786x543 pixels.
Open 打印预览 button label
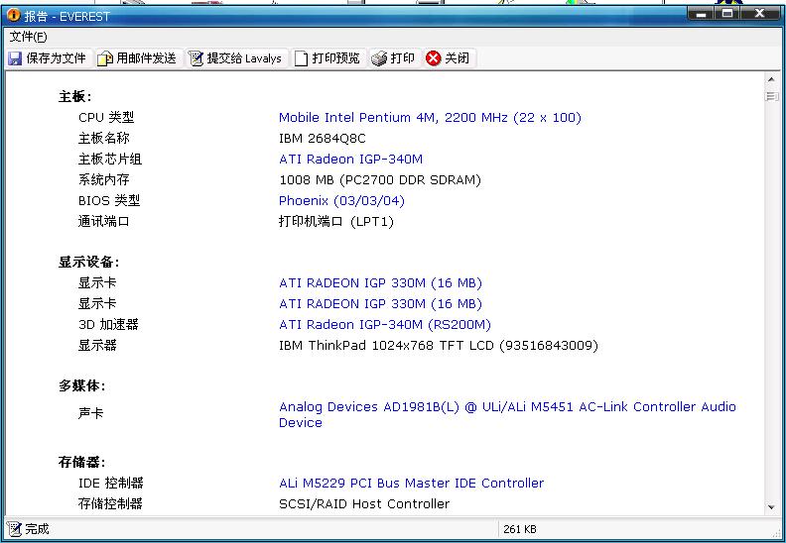(335, 58)
